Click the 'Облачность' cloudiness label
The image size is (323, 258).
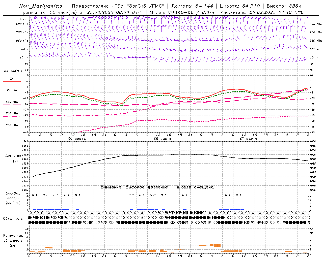13,218
